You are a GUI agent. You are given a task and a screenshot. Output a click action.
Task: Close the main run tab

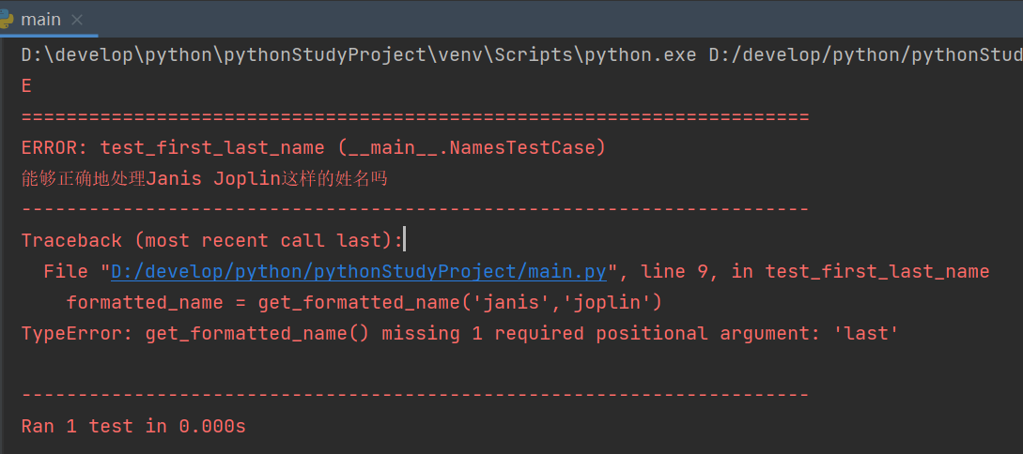pos(77,19)
